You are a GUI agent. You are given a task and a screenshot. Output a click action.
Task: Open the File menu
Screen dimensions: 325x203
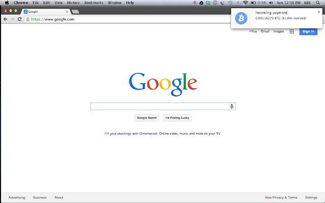pyautogui.click(x=36, y=3)
